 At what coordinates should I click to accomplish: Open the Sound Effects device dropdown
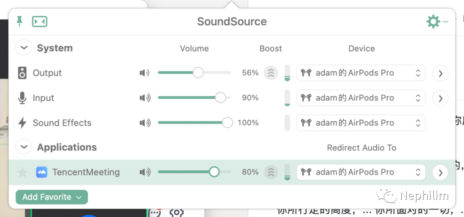coord(361,123)
